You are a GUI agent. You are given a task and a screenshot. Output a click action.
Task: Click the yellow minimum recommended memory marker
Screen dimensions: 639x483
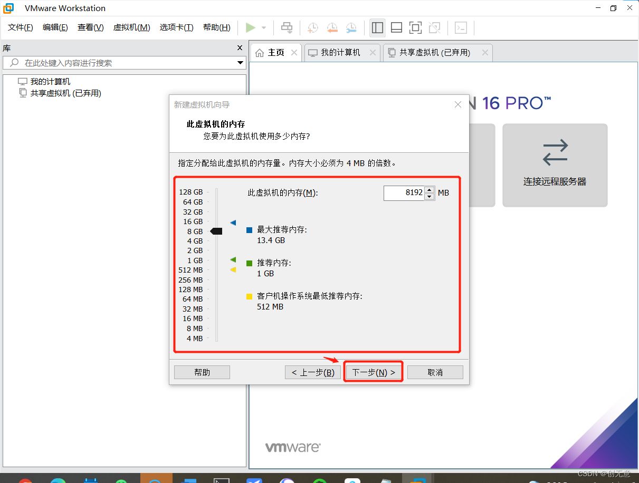[x=233, y=269]
